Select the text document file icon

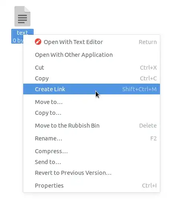22,16
